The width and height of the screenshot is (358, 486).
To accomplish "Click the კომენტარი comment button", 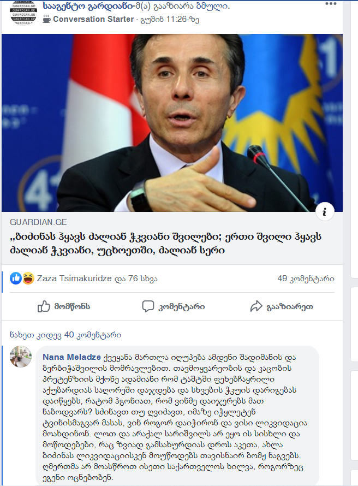I will pos(174,306).
